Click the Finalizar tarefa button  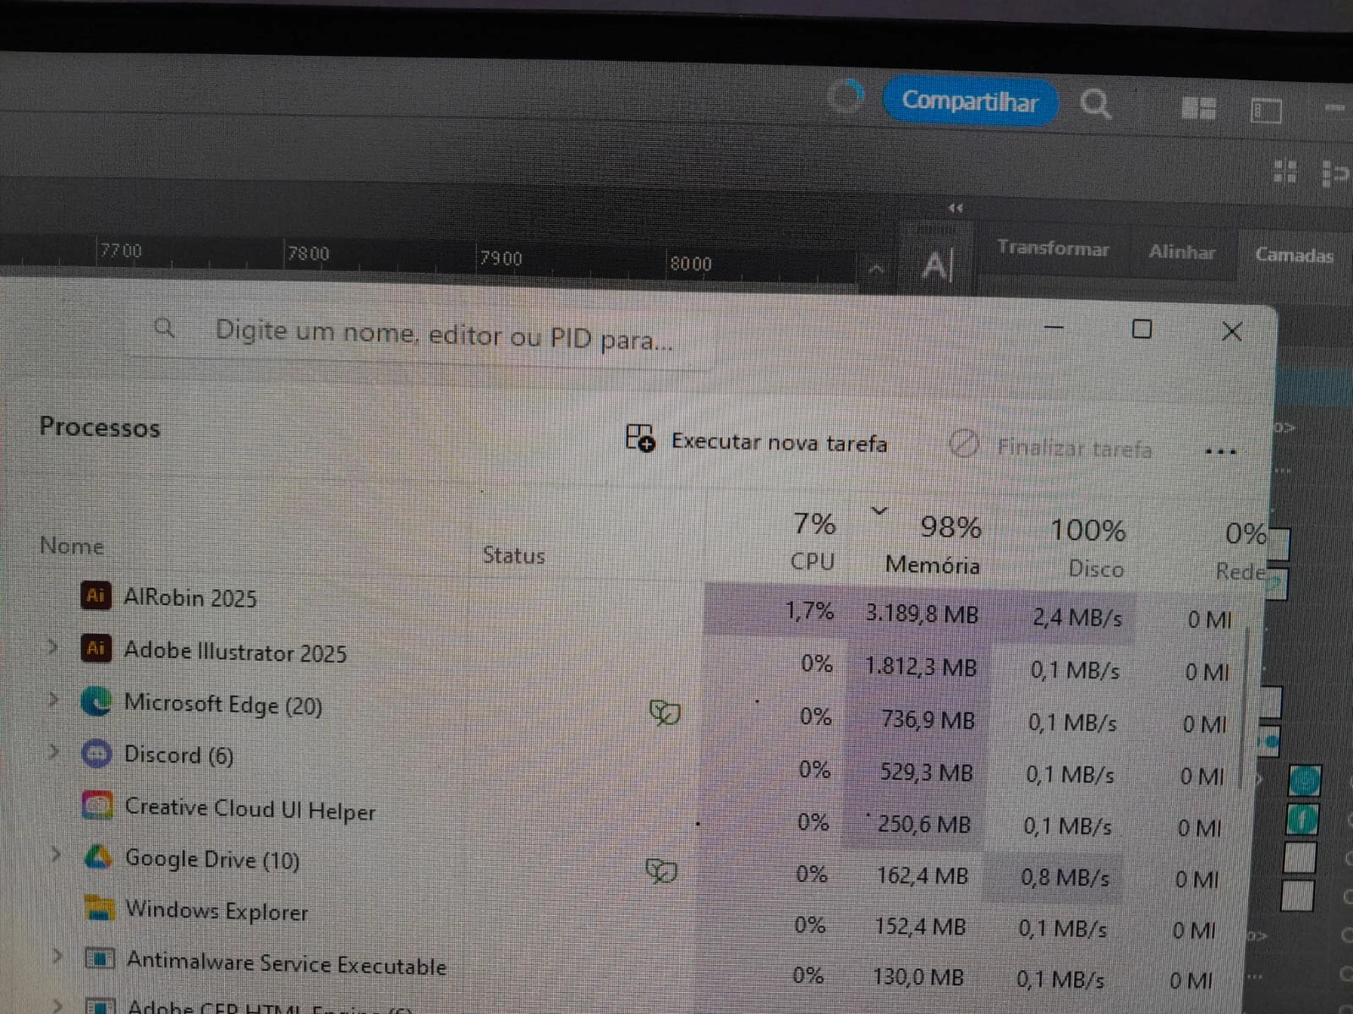coord(1051,446)
